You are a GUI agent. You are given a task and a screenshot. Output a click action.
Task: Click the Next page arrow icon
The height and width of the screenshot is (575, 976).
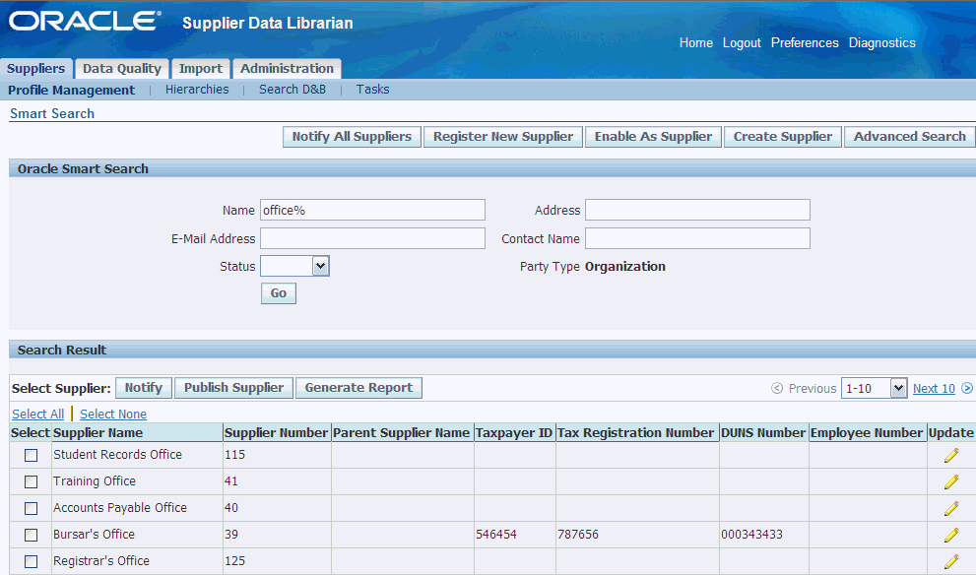point(967,388)
